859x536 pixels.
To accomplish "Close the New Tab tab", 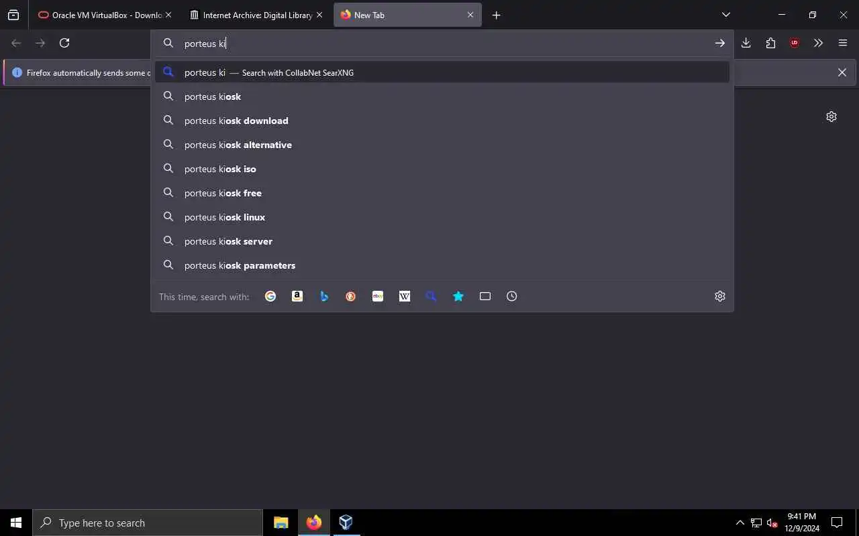I will click(470, 15).
